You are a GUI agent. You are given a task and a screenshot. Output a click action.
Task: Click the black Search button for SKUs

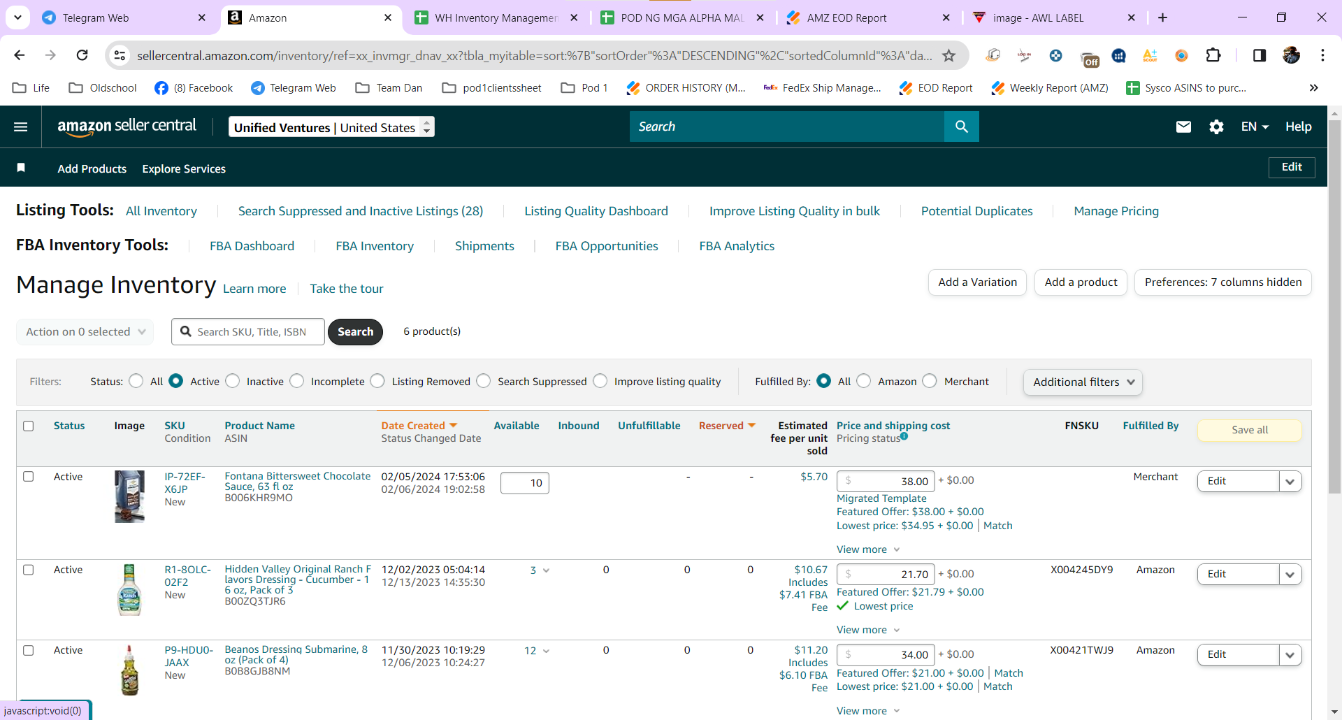click(355, 332)
